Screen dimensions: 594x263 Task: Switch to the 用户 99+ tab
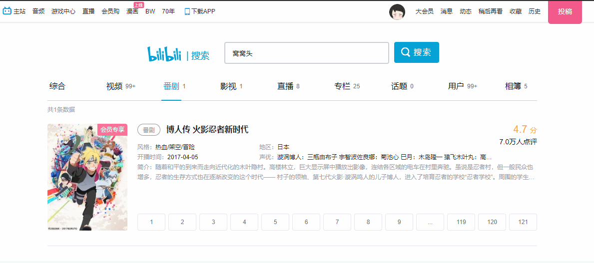[x=463, y=86]
